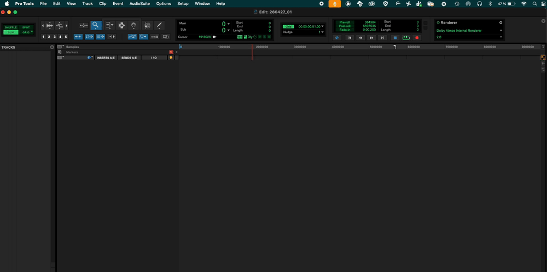Click the Rewind transport button

(x=360, y=37)
